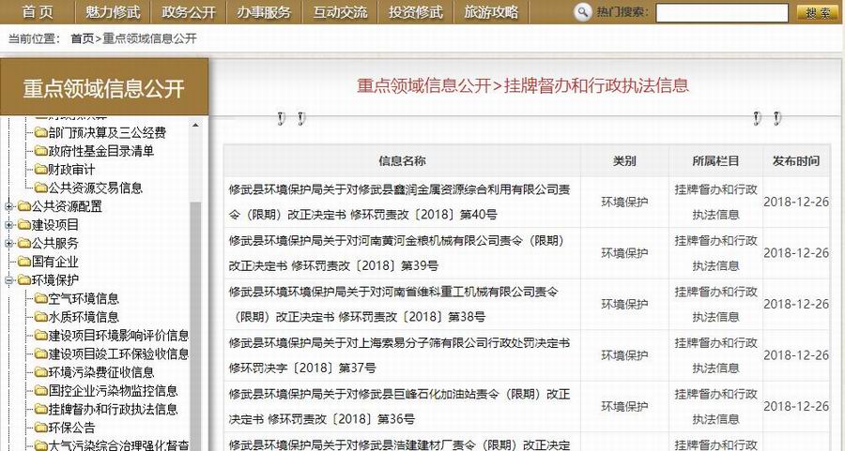
Task: Open the 维科重工机械 第38号 notice
Action: [x=393, y=304]
